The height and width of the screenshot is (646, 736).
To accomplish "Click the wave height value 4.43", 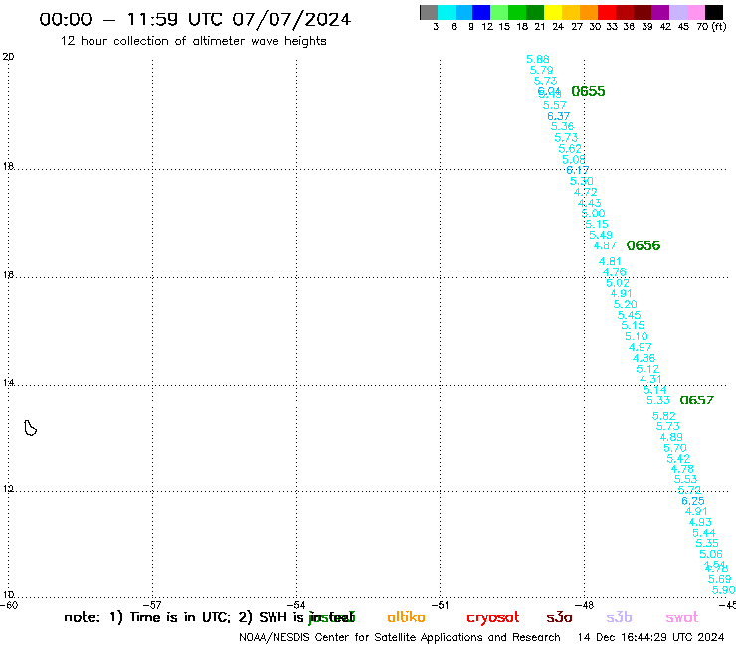I will pyautogui.click(x=589, y=203).
